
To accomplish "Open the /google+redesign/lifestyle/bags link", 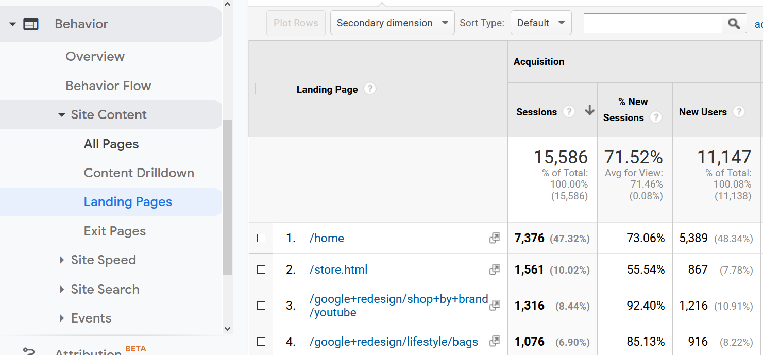I will point(394,342).
